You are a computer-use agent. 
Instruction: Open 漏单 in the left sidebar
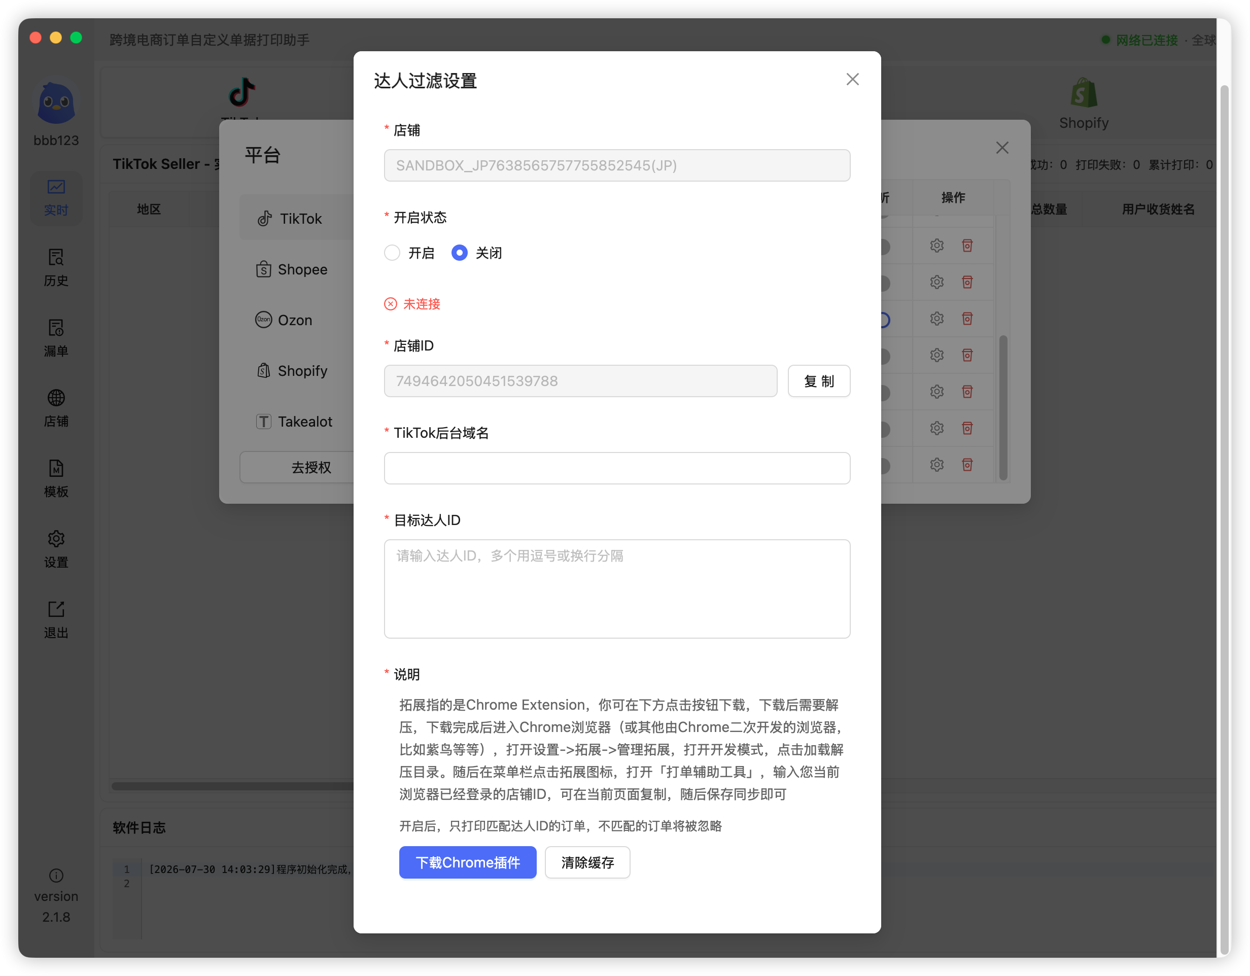(56, 338)
